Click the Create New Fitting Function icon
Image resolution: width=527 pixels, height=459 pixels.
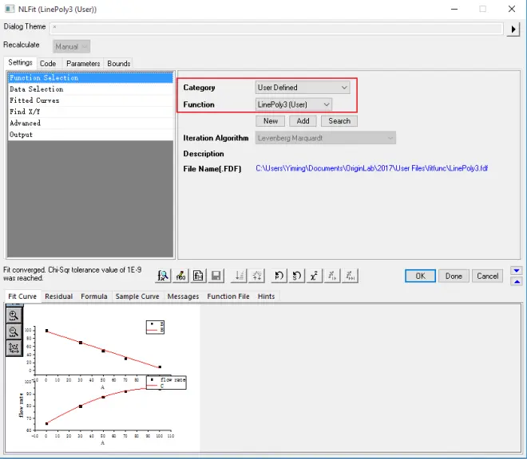pyautogui.click(x=198, y=276)
